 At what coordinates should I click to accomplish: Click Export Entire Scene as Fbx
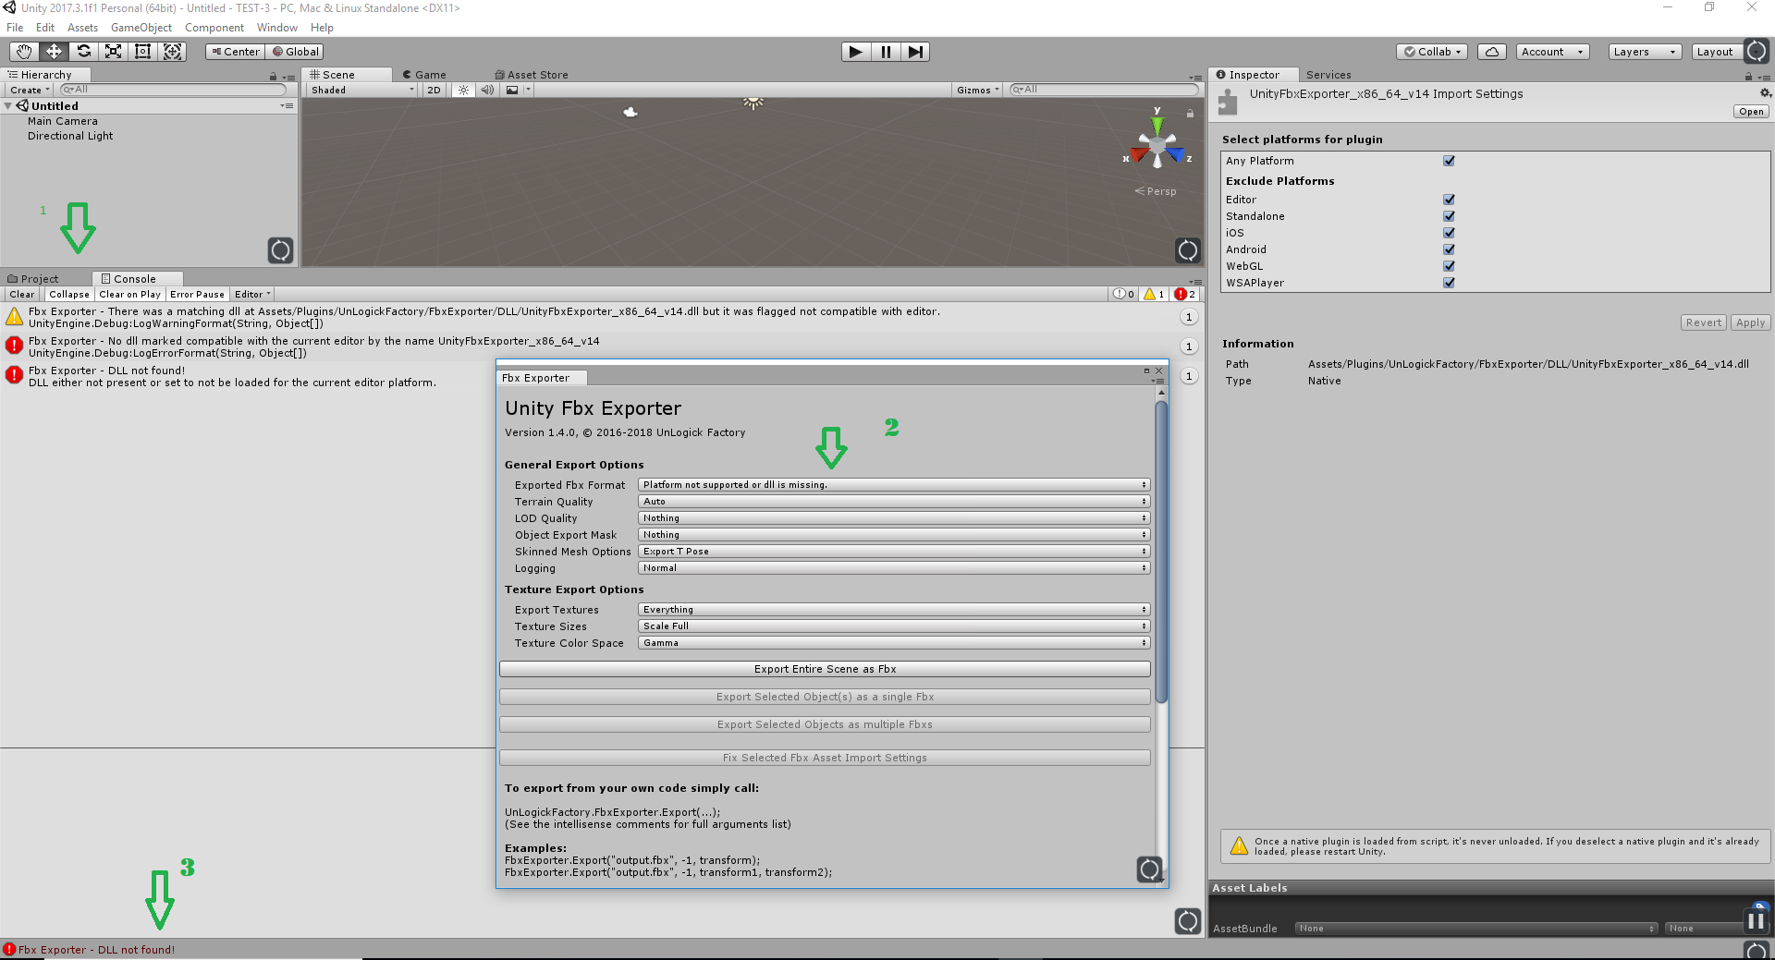click(x=824, y=668)
